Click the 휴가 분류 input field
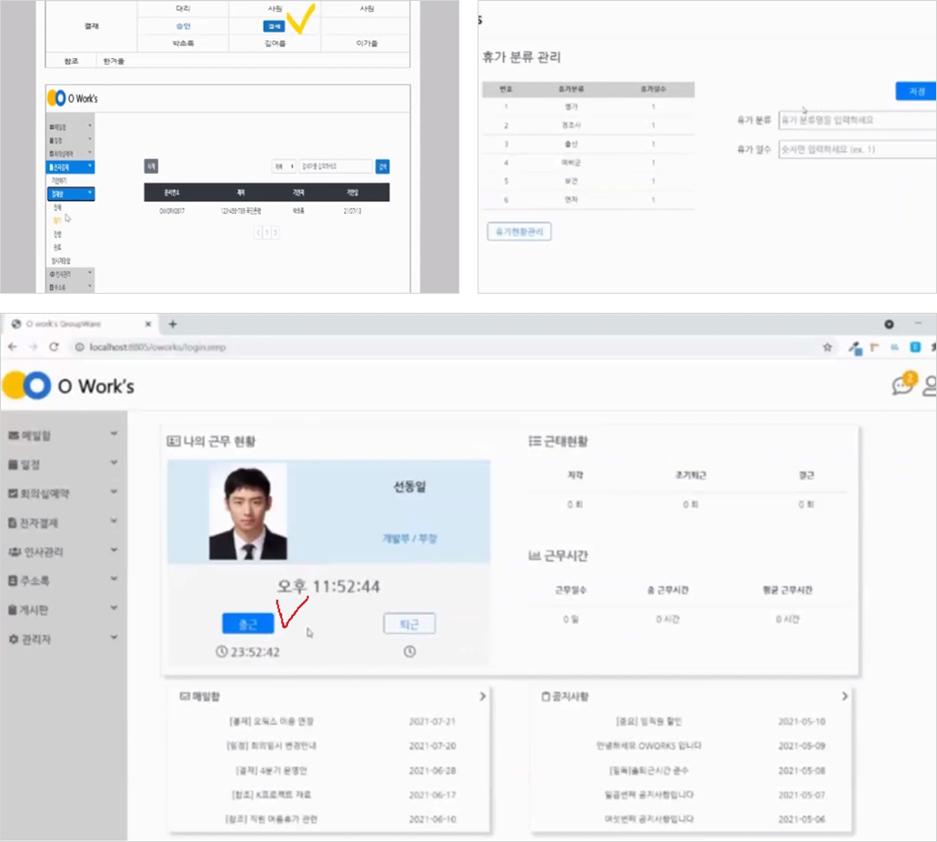937x842 pixels. (858, 120)
